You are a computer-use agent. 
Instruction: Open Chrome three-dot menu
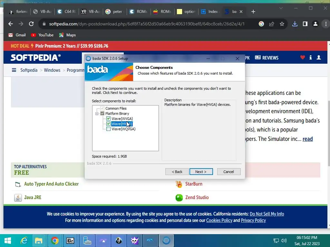326,24
